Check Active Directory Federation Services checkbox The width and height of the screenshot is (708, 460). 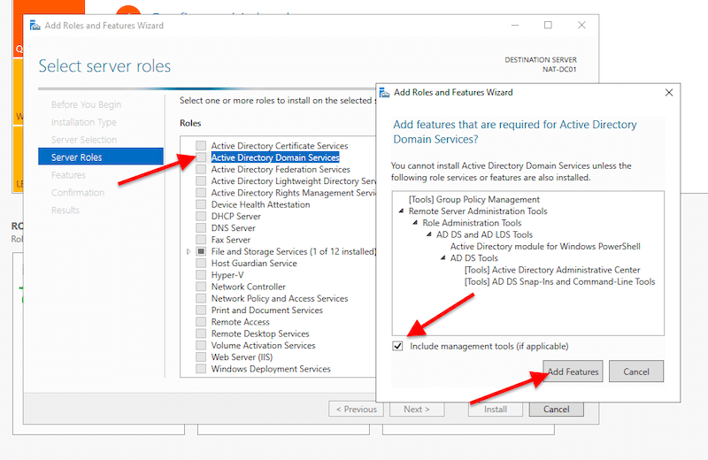click(201, 169)
